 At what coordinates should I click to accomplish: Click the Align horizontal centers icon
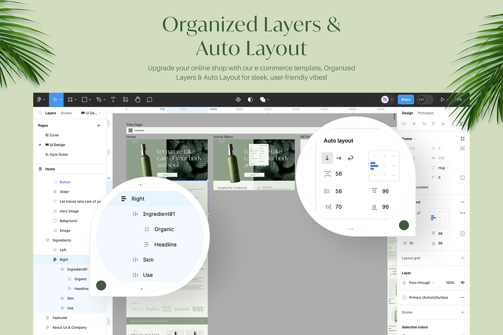pos(414,124)
